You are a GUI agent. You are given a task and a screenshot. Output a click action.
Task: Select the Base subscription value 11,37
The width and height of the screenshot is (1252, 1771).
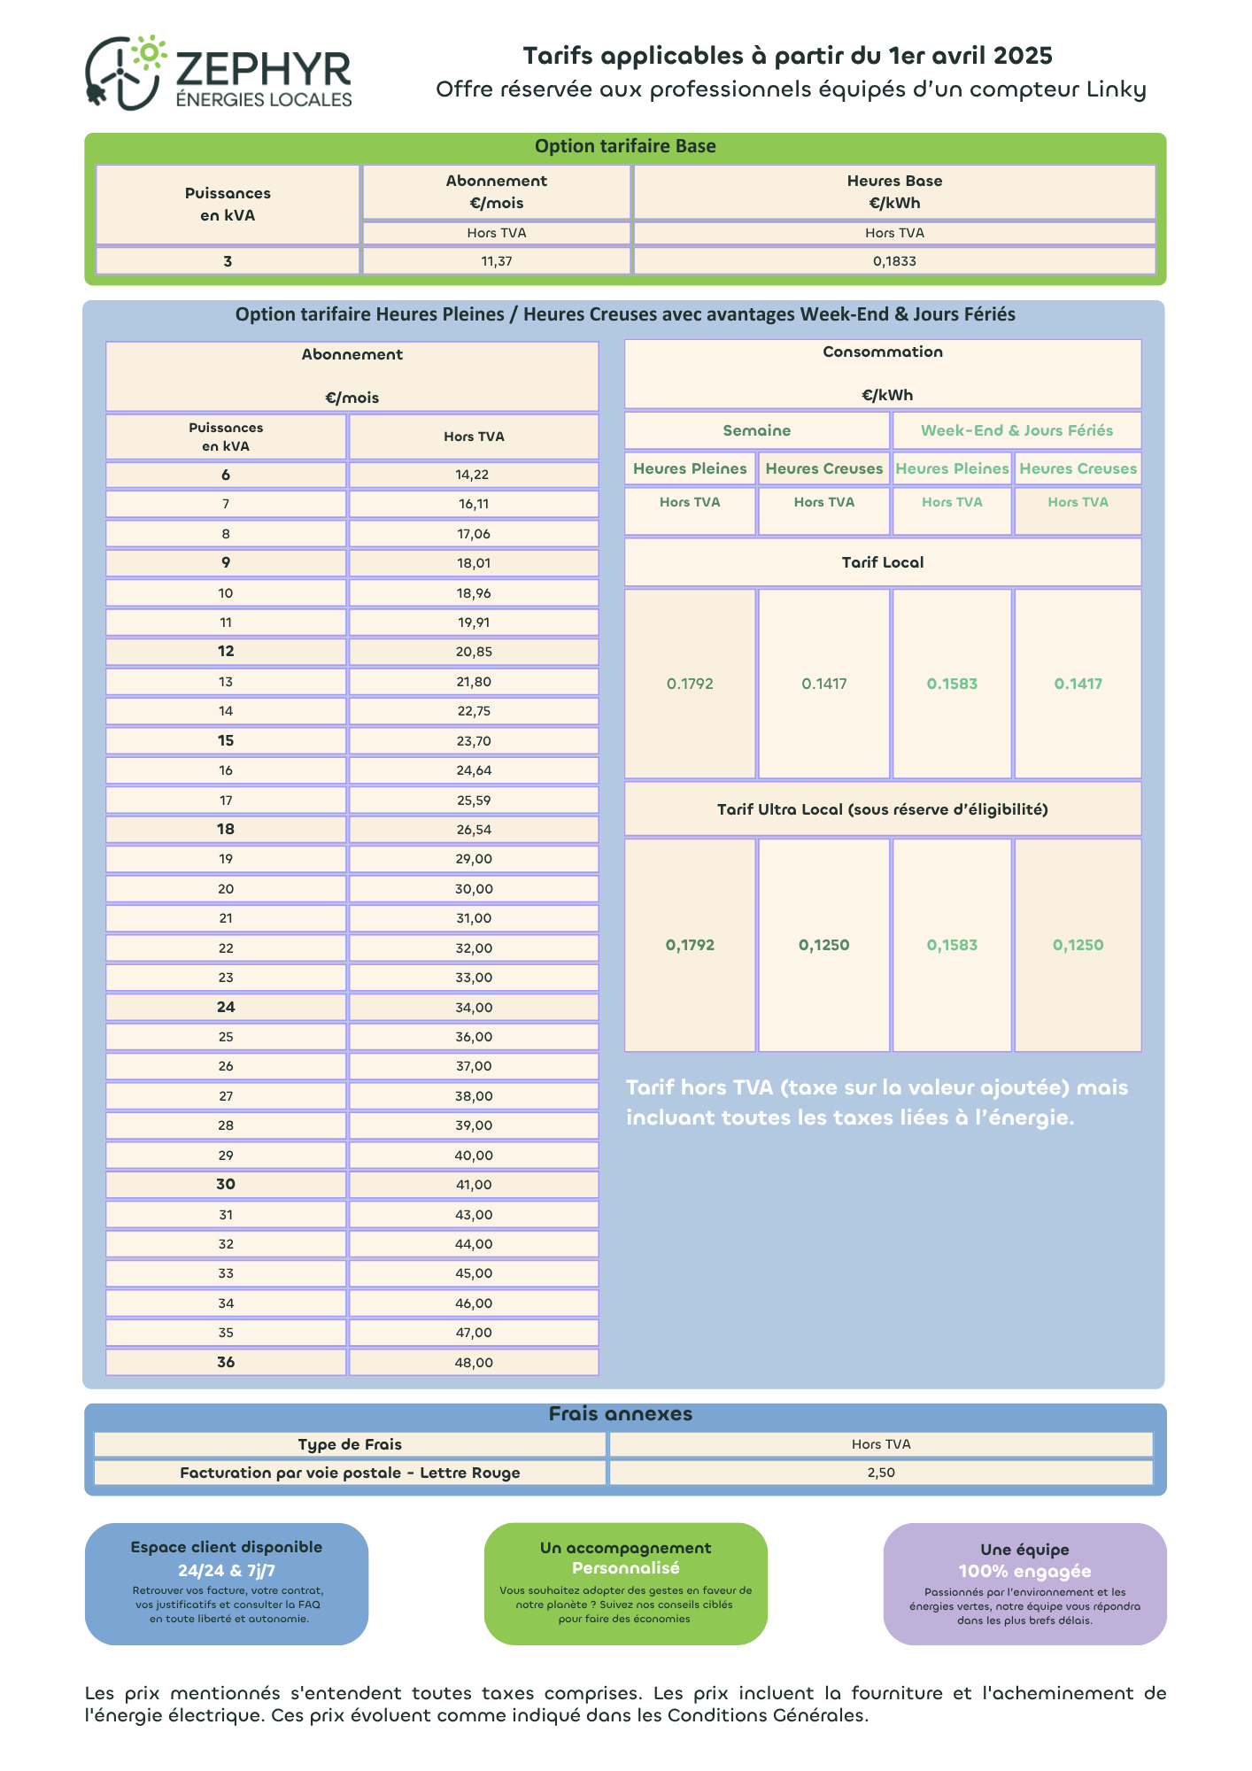pyautogui.click(x=497, y=261)
